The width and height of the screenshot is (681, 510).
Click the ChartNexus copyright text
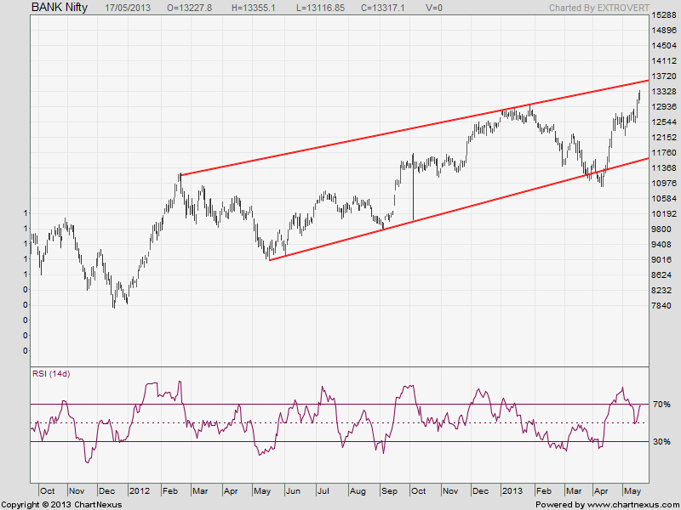pos(61,504)
